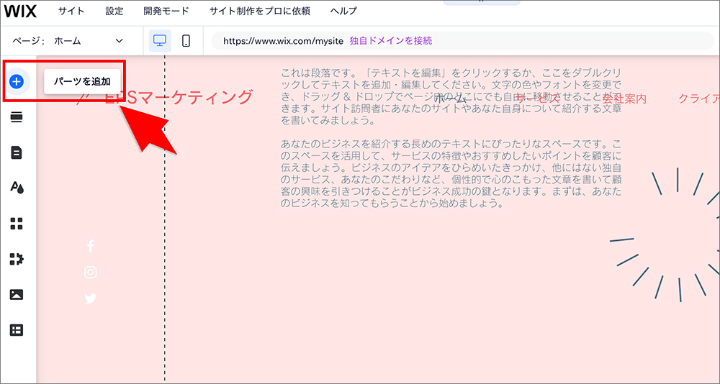
Task: Click the blue plus Add Elements icon
Action: [x=17, y=82]
